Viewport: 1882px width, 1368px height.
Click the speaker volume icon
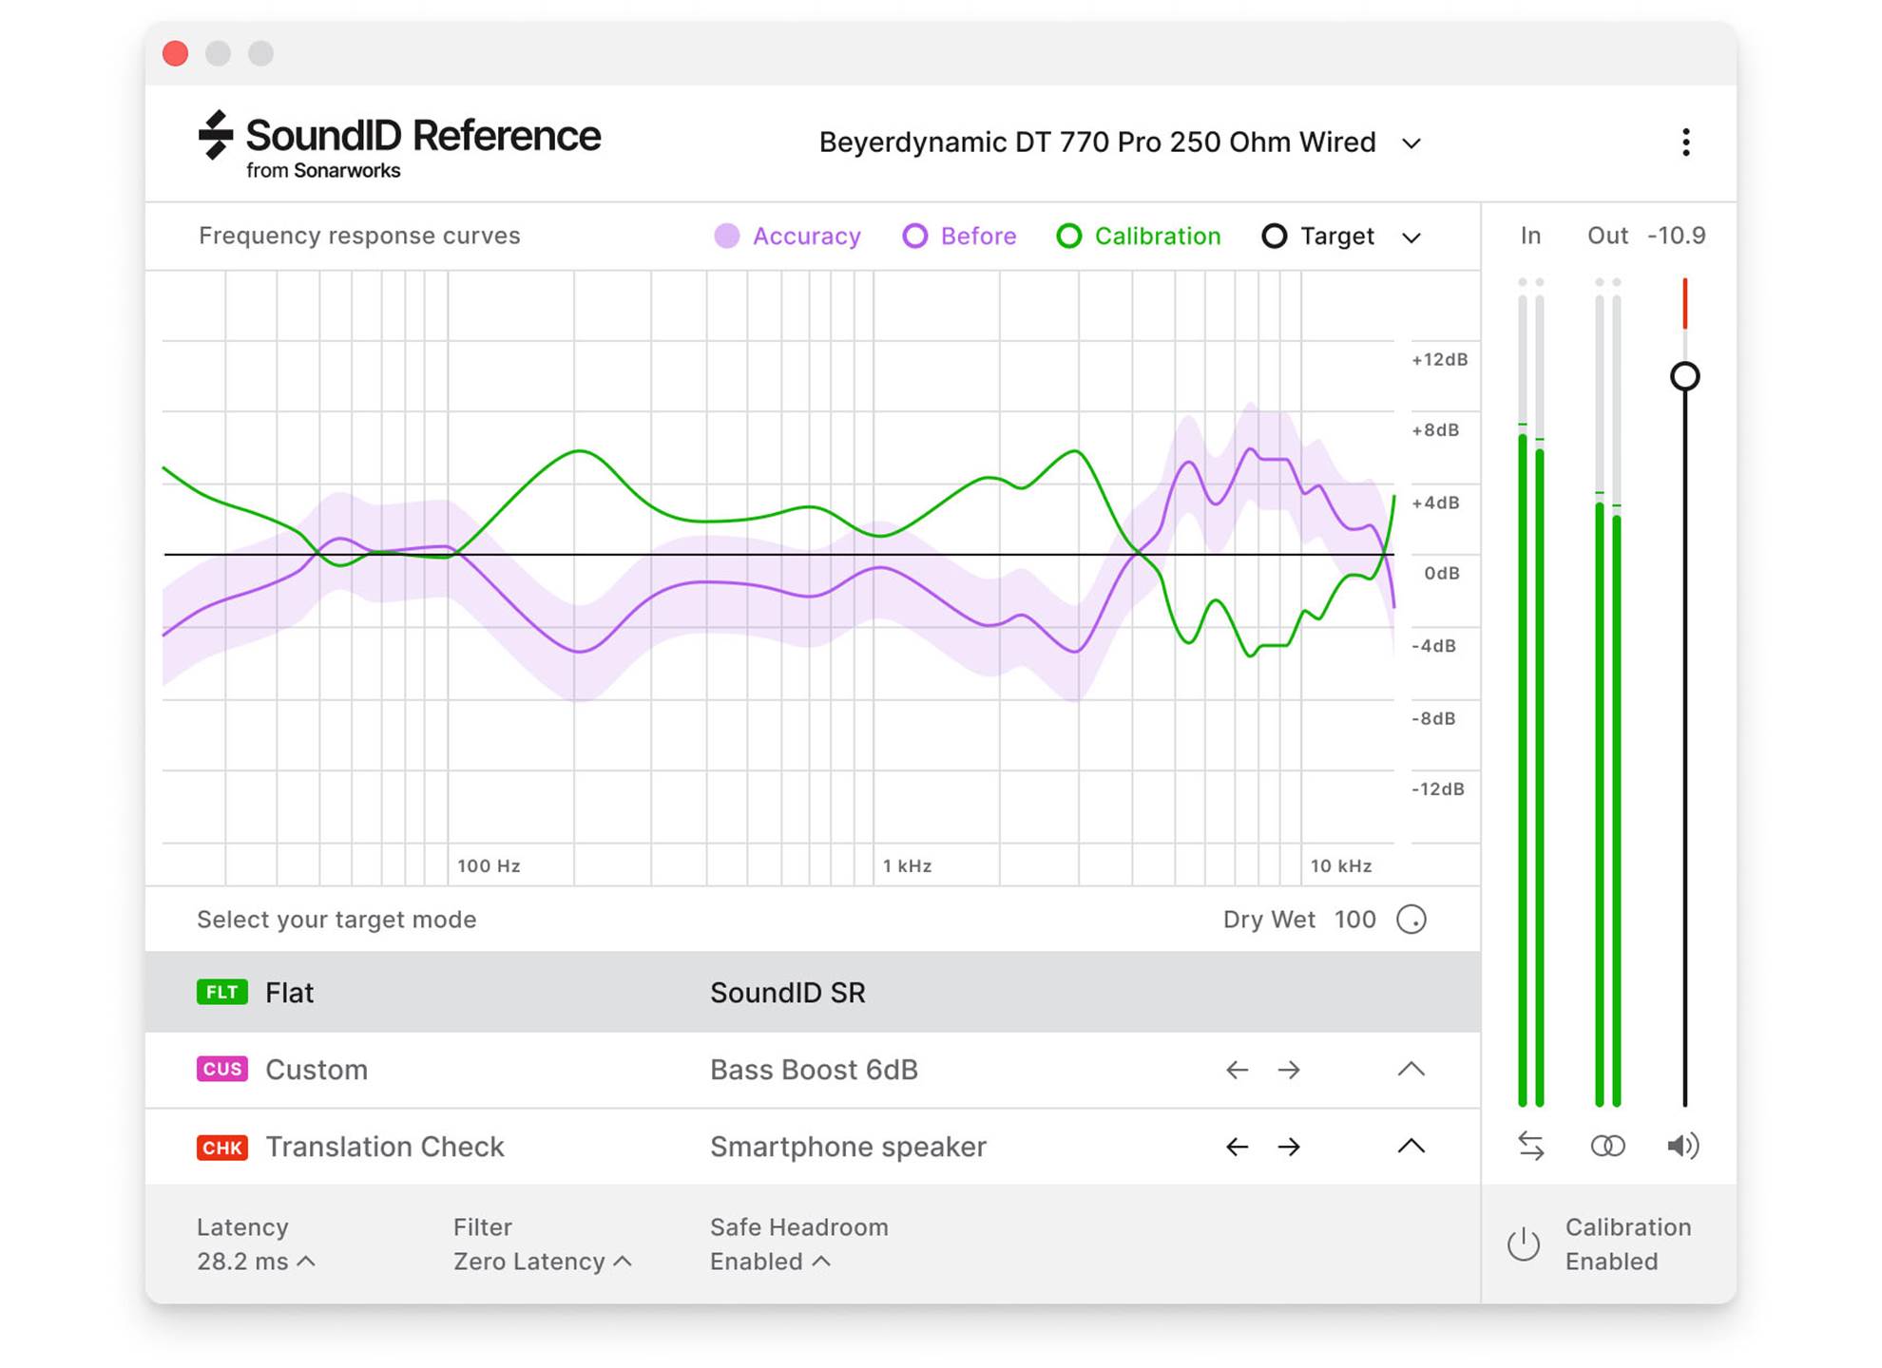pyautogui.click(x=1682, y=1146)
